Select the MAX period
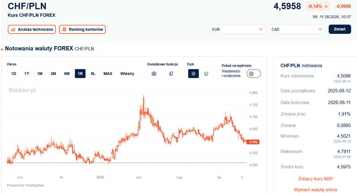Screen dimensions: 357x193 point(108,74)
